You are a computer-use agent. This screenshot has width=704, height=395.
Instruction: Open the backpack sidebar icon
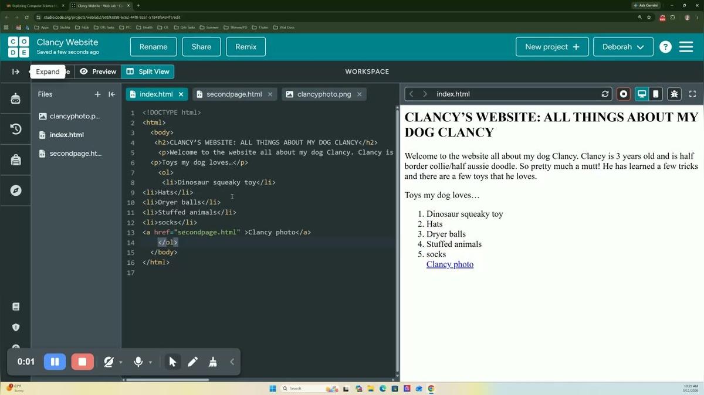point(16,160)
